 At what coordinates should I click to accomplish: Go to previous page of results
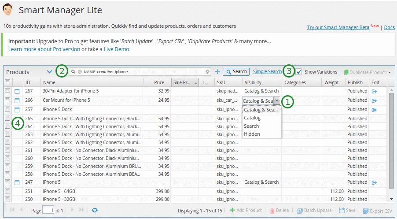pos(21,210)
